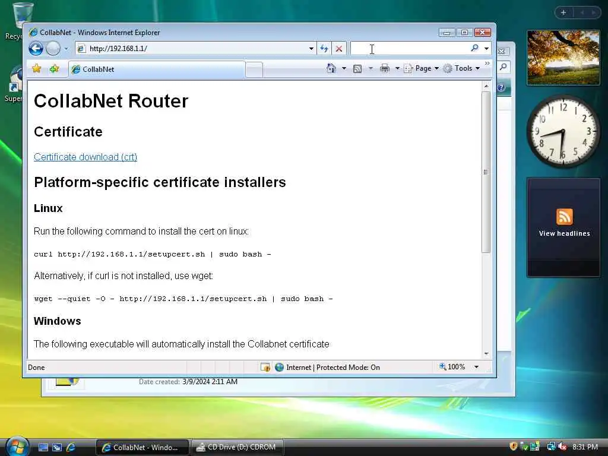Viewport: 608px width, 456px height.
Task: Click the RSS Feeds toolbar icon
Action: (x=357, y=69)
